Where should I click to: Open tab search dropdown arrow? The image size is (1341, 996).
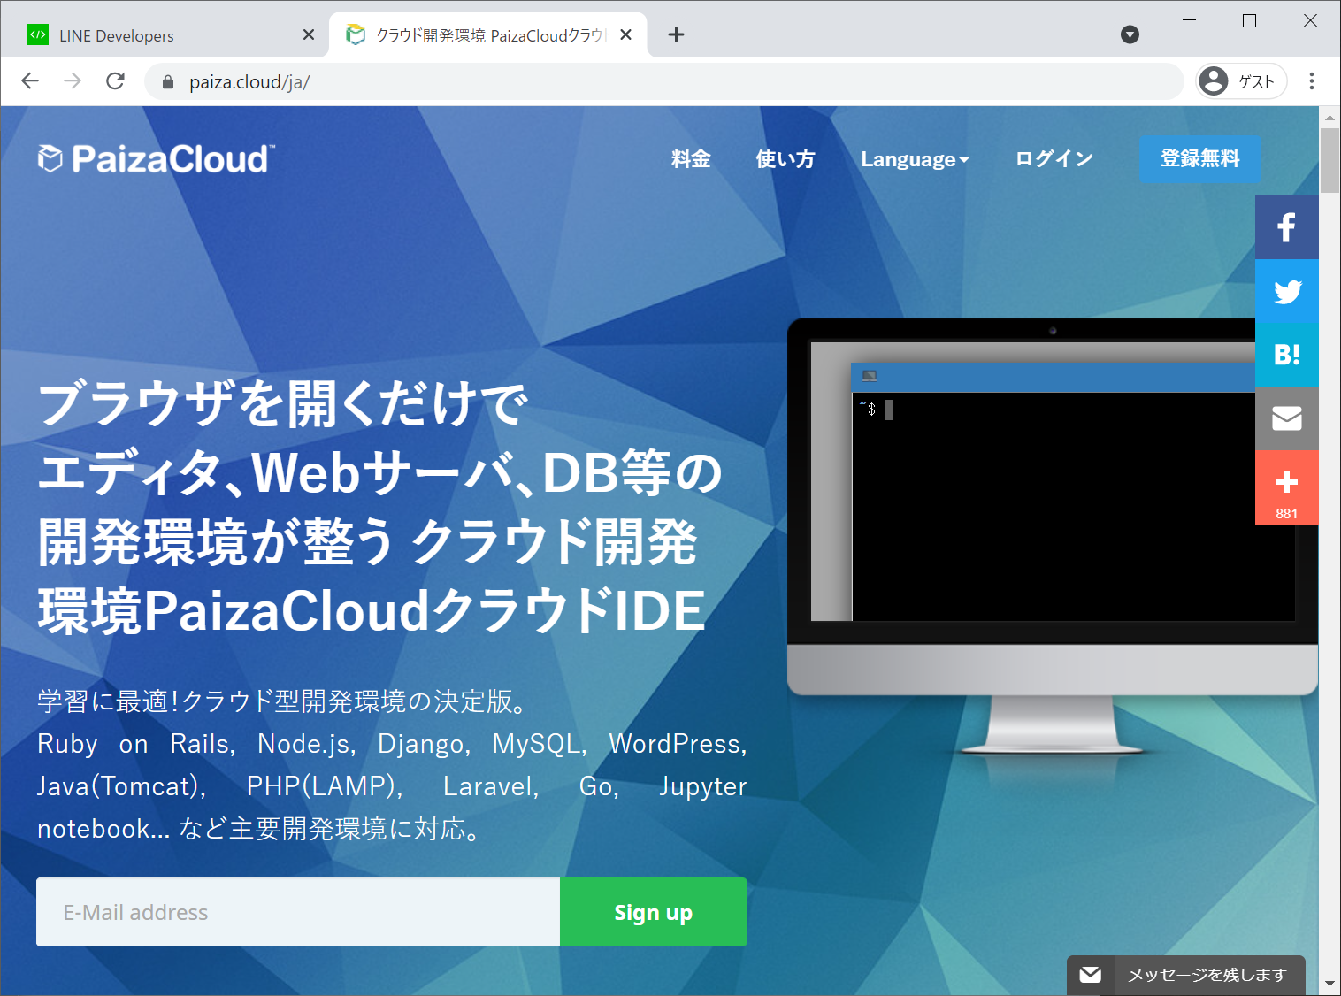(x=1130, y=34)
